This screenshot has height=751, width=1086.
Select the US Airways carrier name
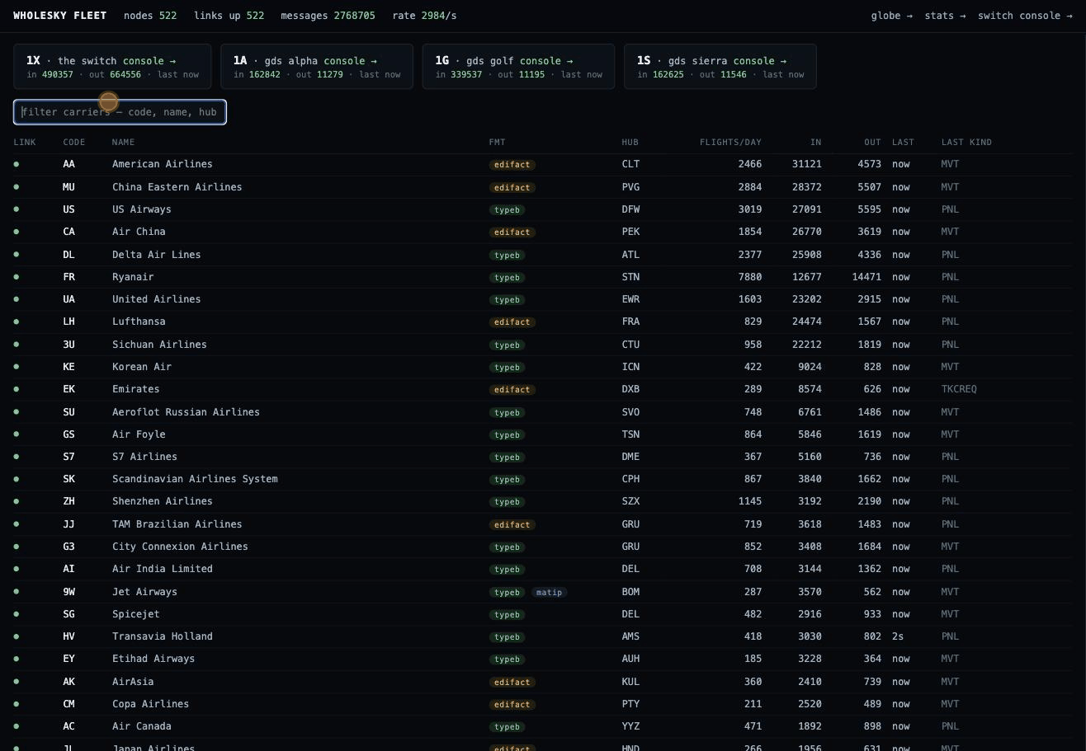pos(141,209)
